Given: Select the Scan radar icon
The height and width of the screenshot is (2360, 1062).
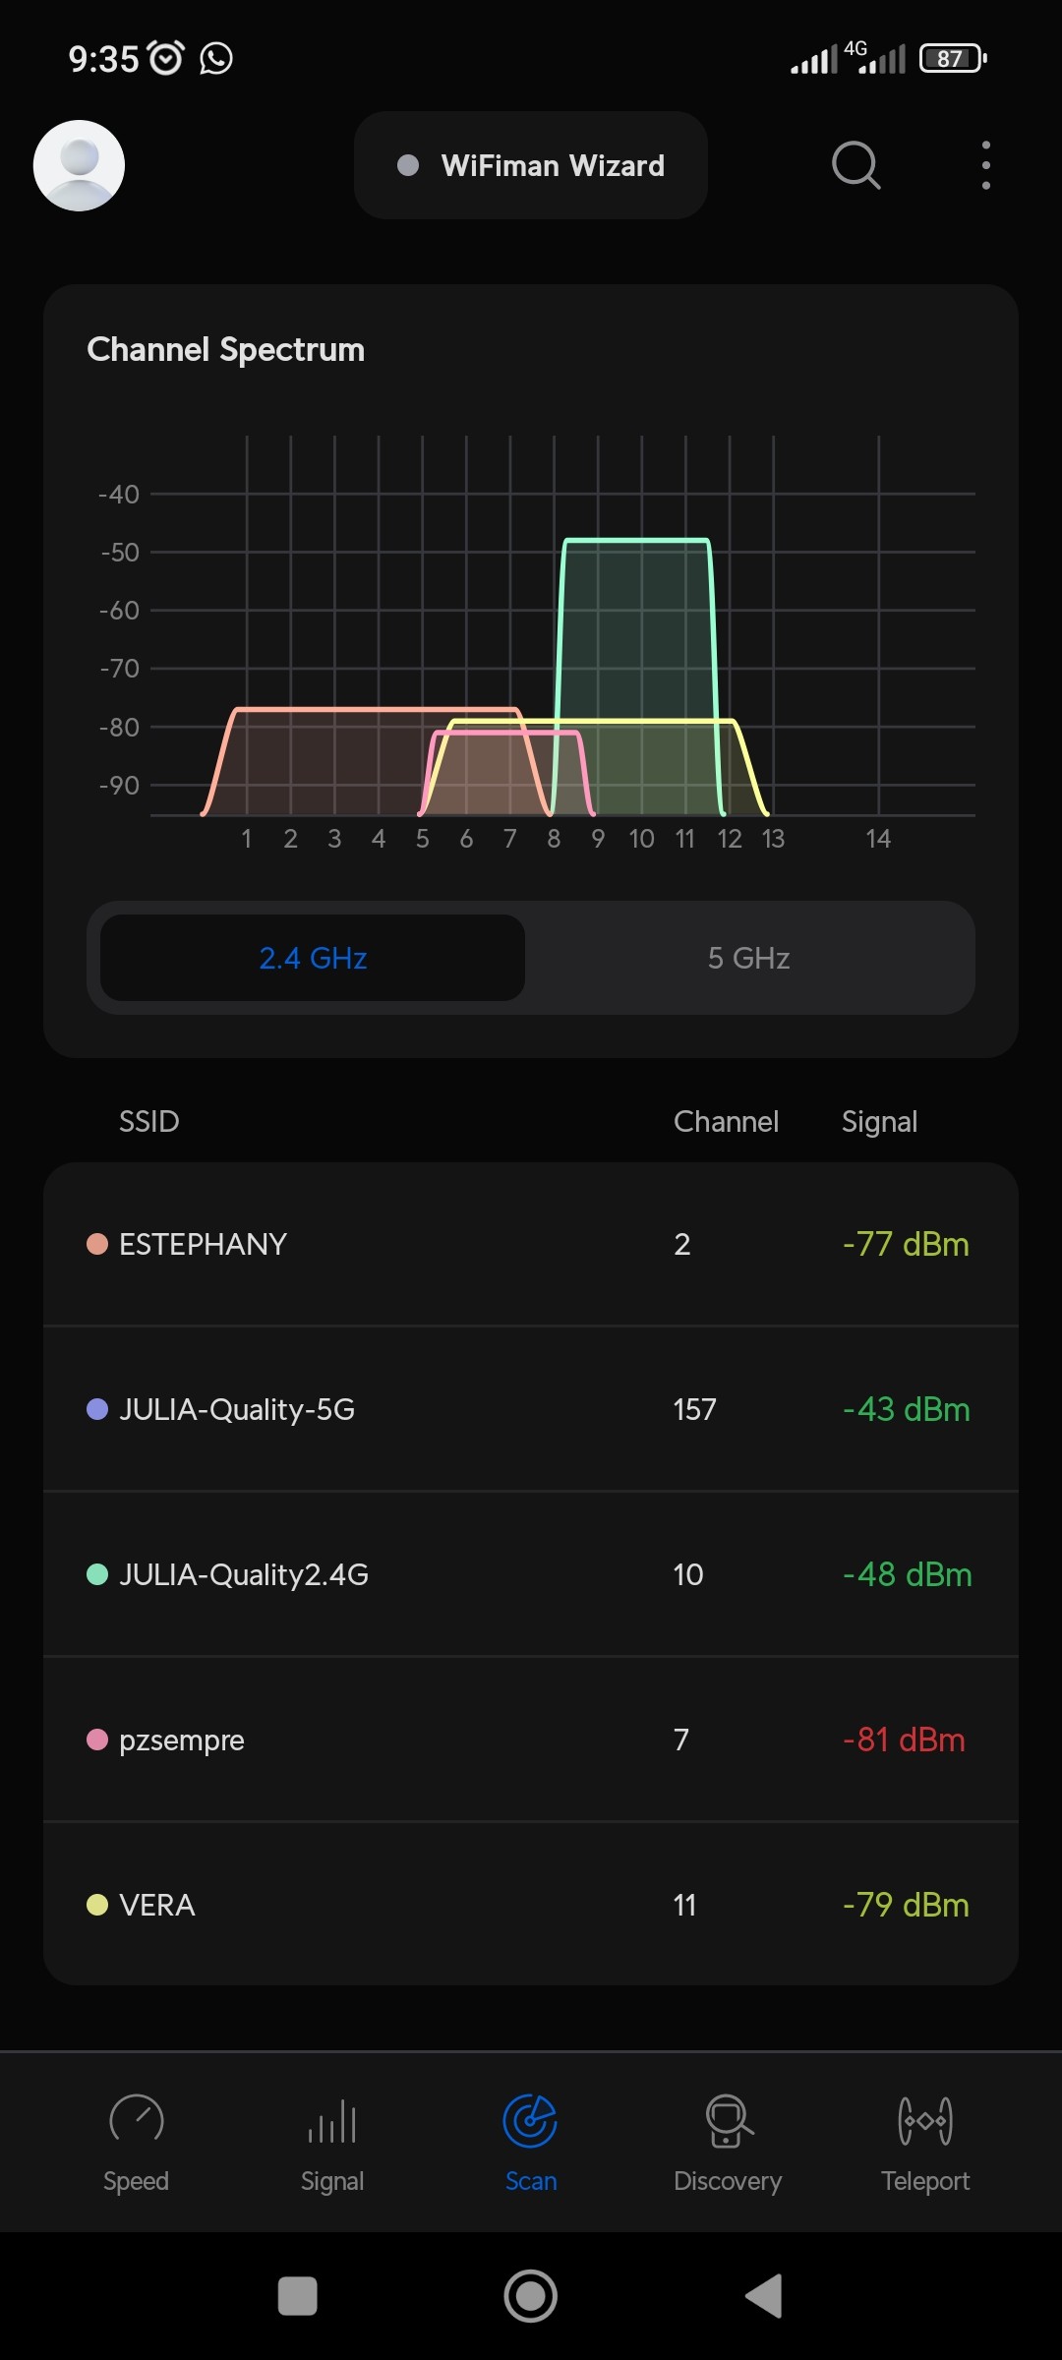Looking at the screenshot, I should pyautogui.click(x=530, y=2122).
